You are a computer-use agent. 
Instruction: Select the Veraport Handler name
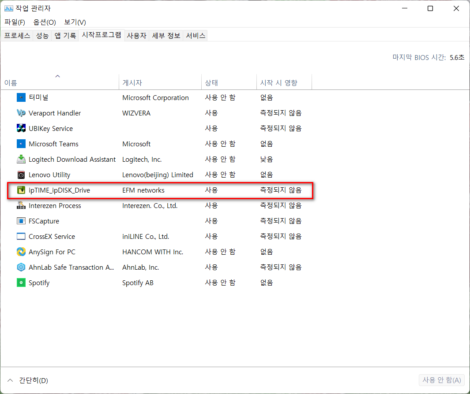point(55,113)
